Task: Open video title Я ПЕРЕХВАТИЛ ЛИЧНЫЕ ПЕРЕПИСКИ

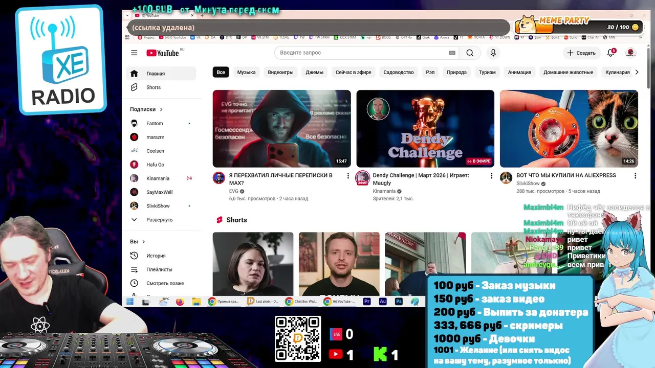Action: click(280, 179)
